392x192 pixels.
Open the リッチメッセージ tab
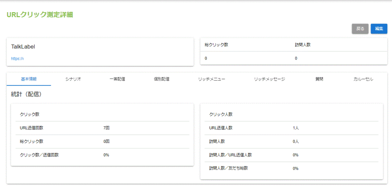269,79
